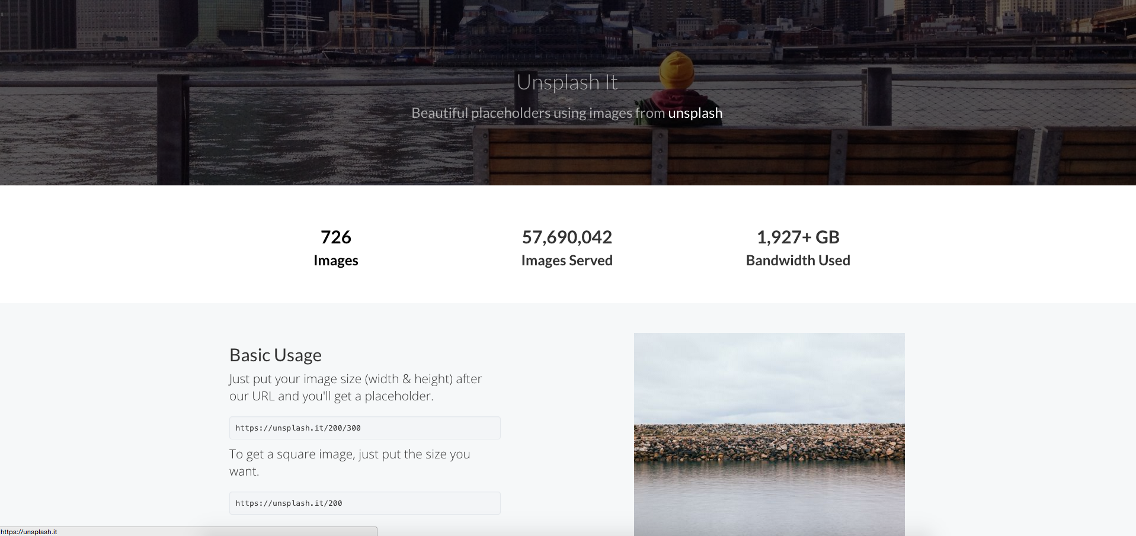Open the unsplash link in the subtitle
Screen dimensions: 1136x536
pos(695,113)
